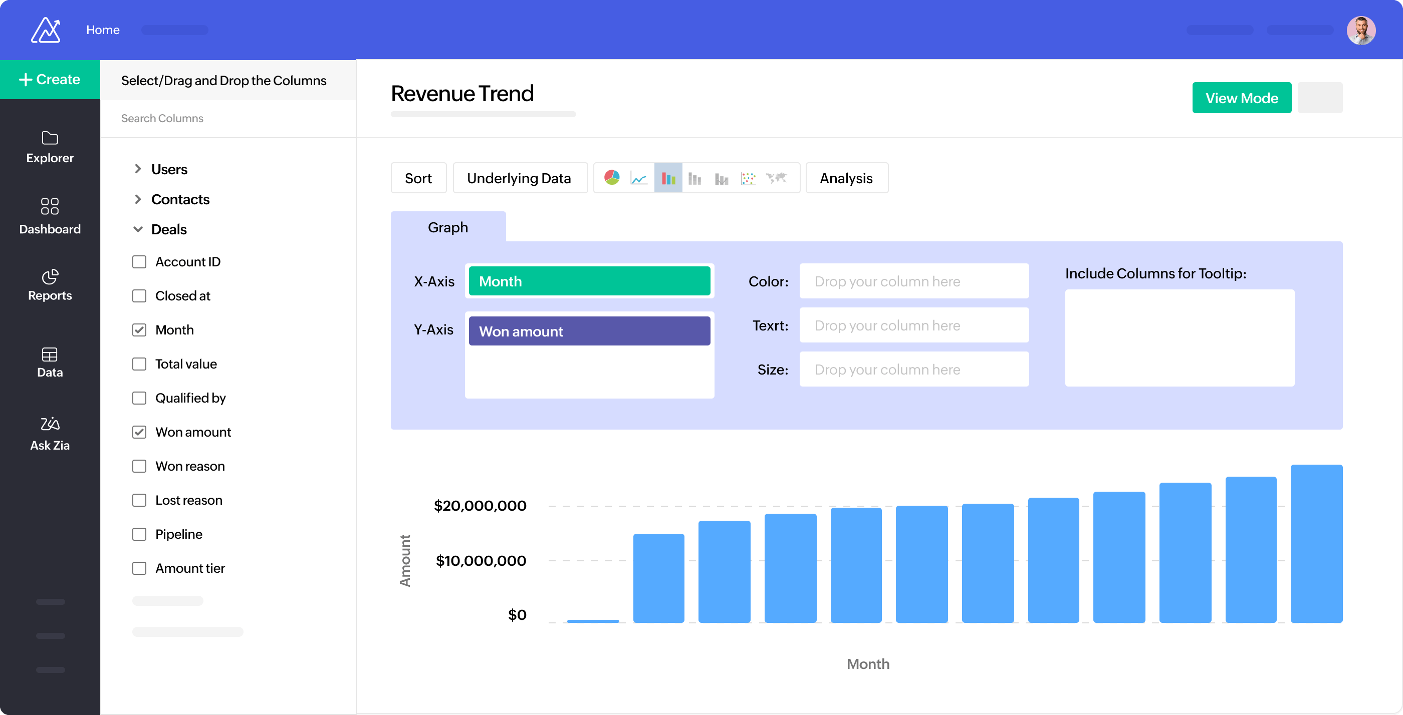This screenshot has height=715, width=1403.
Task: Open the Explorer folder icon
Action: (50, 138)
